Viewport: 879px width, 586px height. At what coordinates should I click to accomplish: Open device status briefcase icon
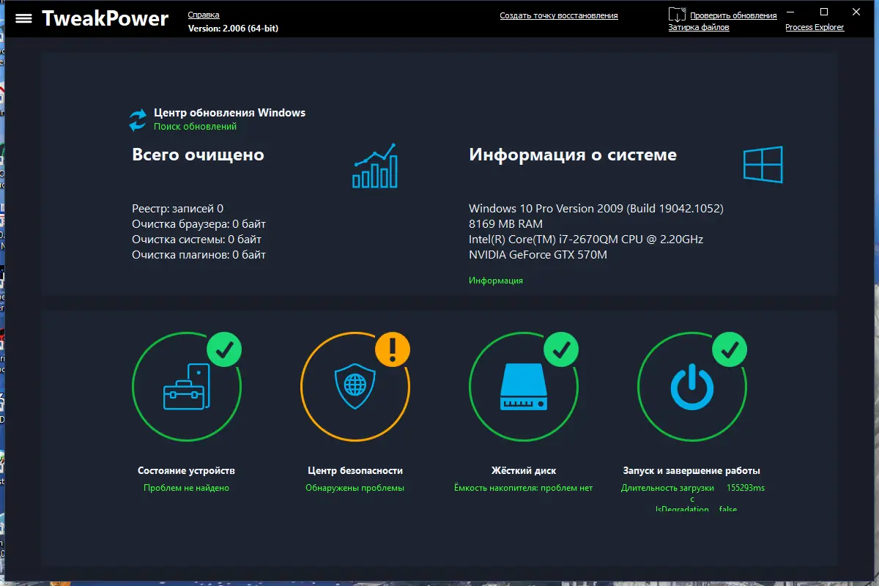tap(187, 386)
